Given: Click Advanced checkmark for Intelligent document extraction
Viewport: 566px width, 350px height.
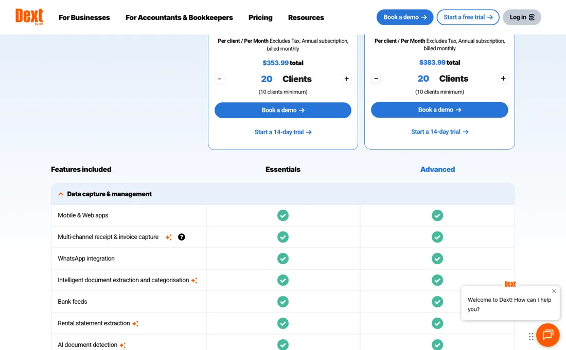Looking at the screenshot, I should (437, 280).
